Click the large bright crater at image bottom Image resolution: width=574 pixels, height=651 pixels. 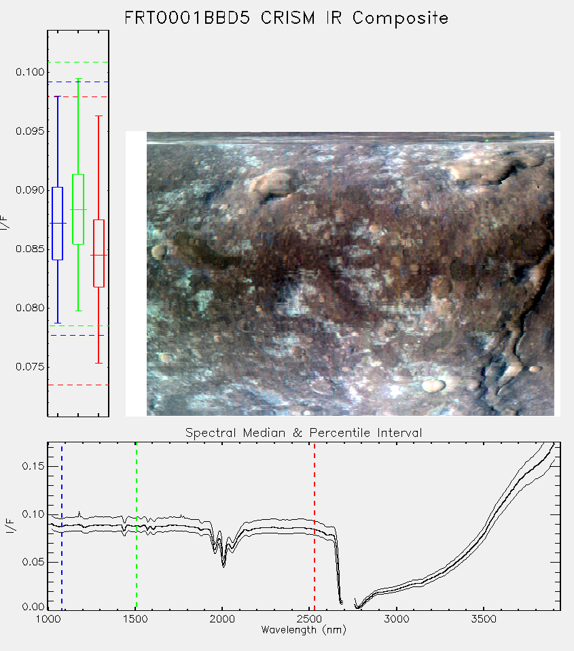click(433, 385)
